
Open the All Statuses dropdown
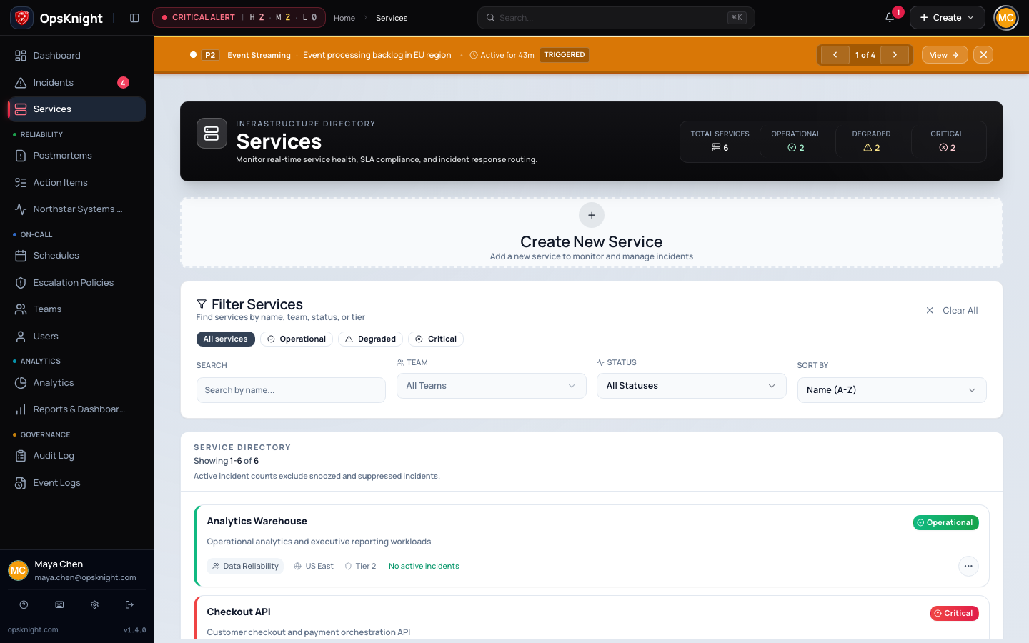tap(692, 386)
